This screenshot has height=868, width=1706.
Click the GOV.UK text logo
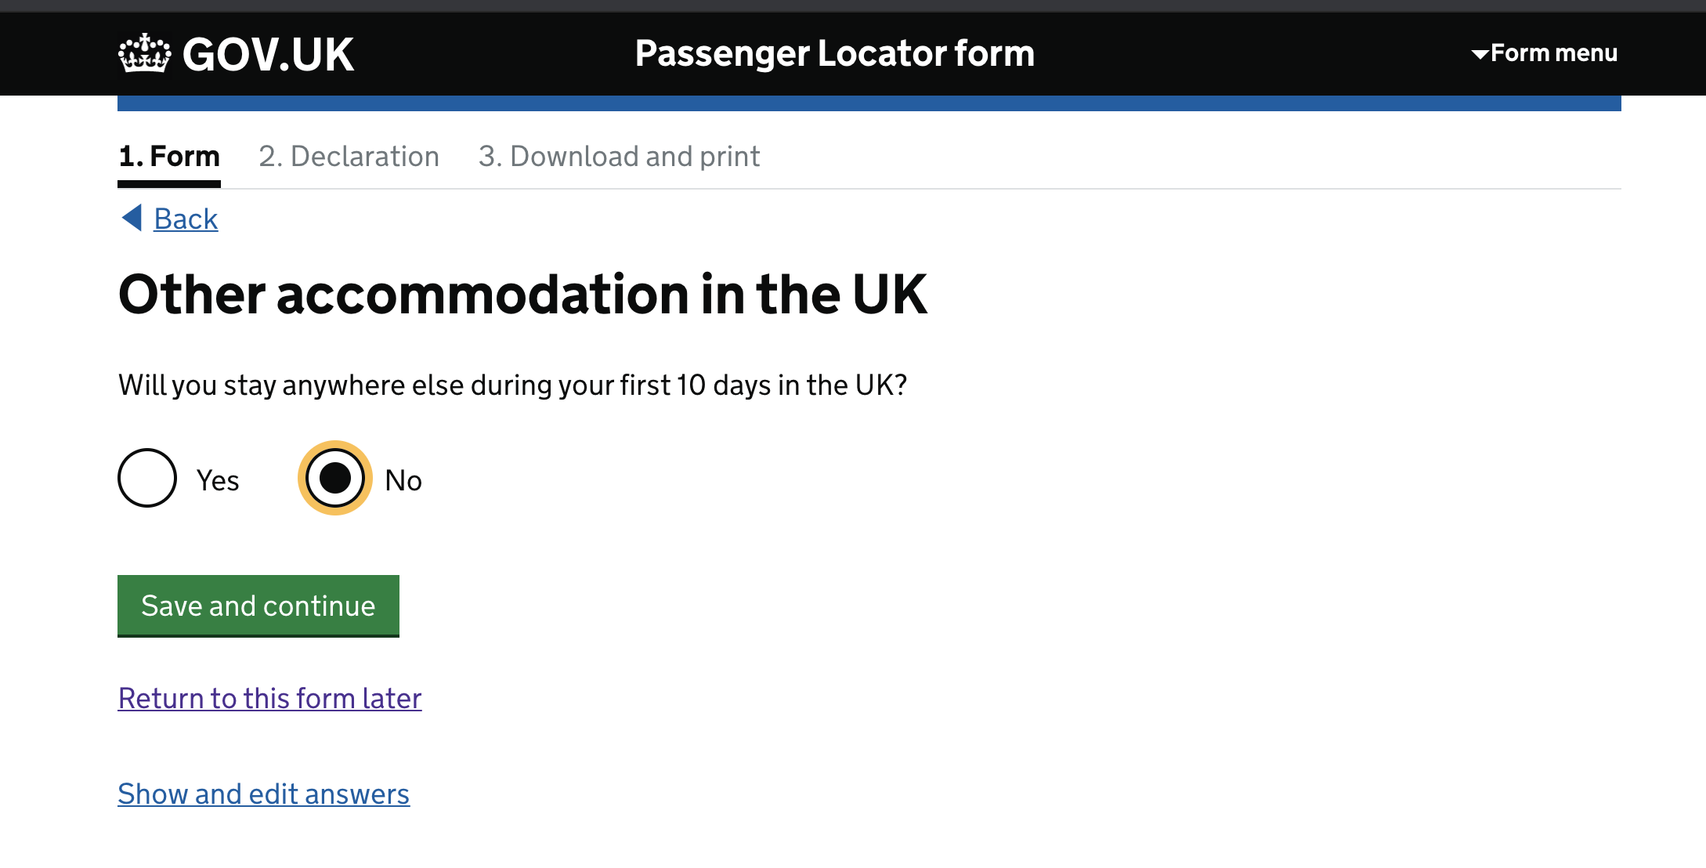click(269, 55)
